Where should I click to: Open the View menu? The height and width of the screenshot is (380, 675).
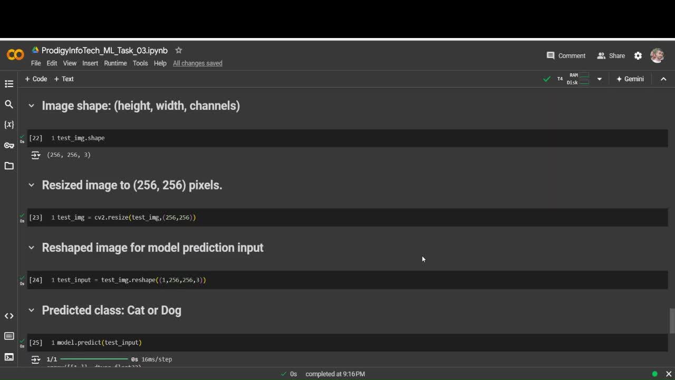pos(70,63)
